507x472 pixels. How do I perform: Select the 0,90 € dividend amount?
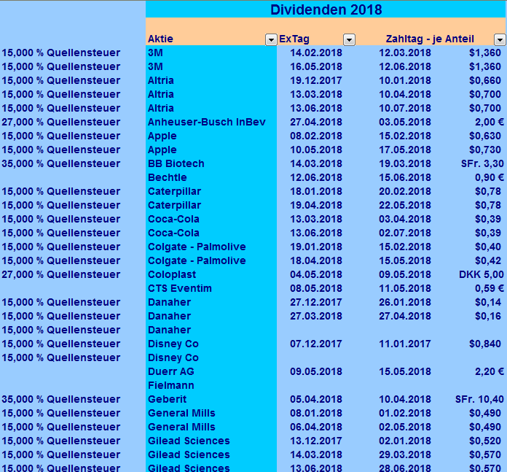click(x=490, y=177)
